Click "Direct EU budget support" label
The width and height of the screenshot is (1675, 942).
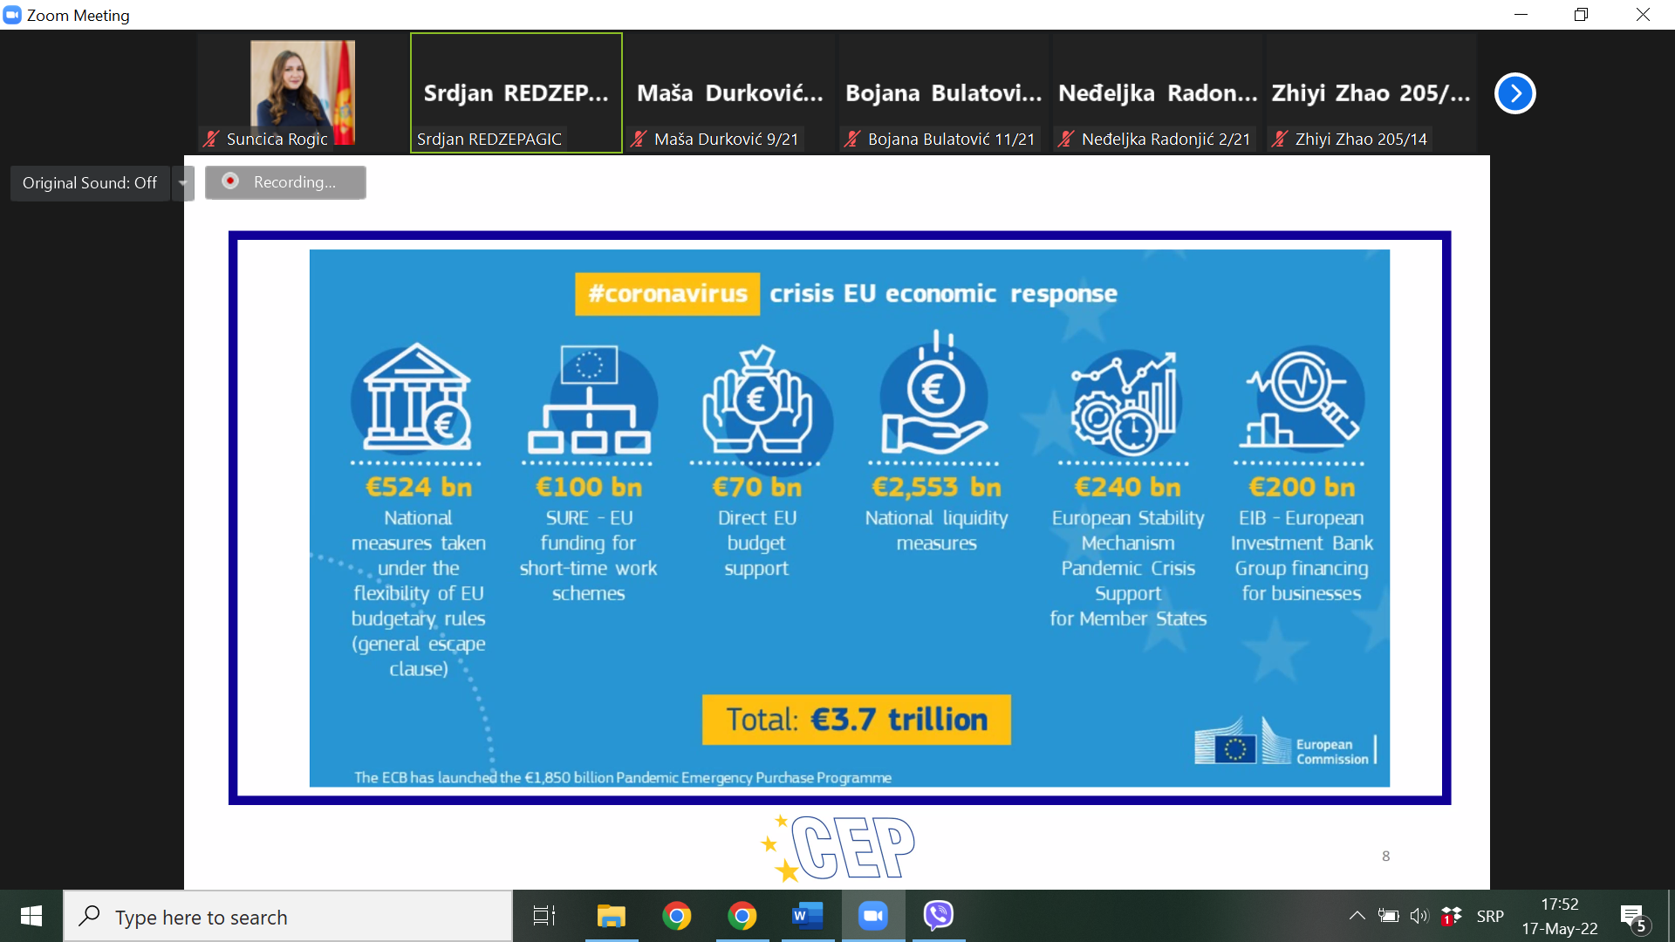coord(756,543)
